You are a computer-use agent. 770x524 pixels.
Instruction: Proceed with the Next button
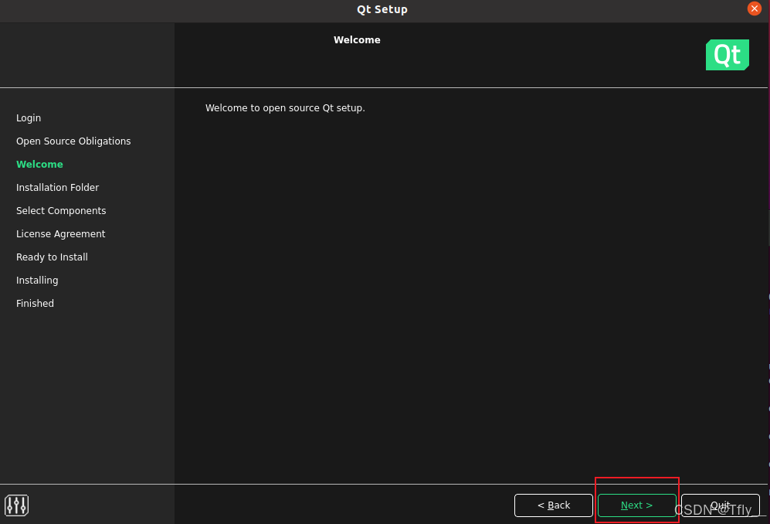[x=636, y=505]
